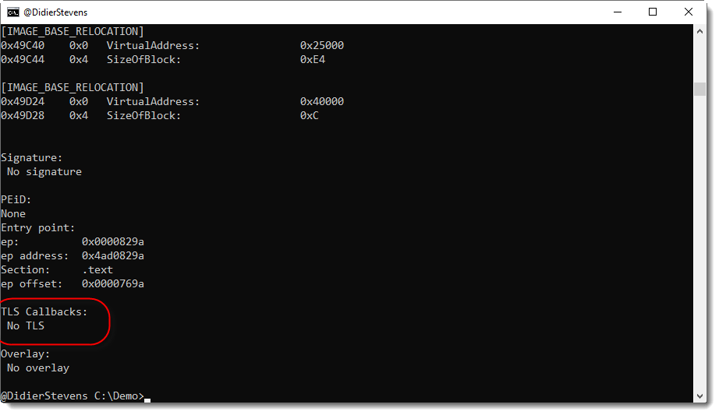Image resolution: width=719 pixels, height=415 pixels.
Task: Click the 'No signature' output line
Action: [x=44, y=172]
